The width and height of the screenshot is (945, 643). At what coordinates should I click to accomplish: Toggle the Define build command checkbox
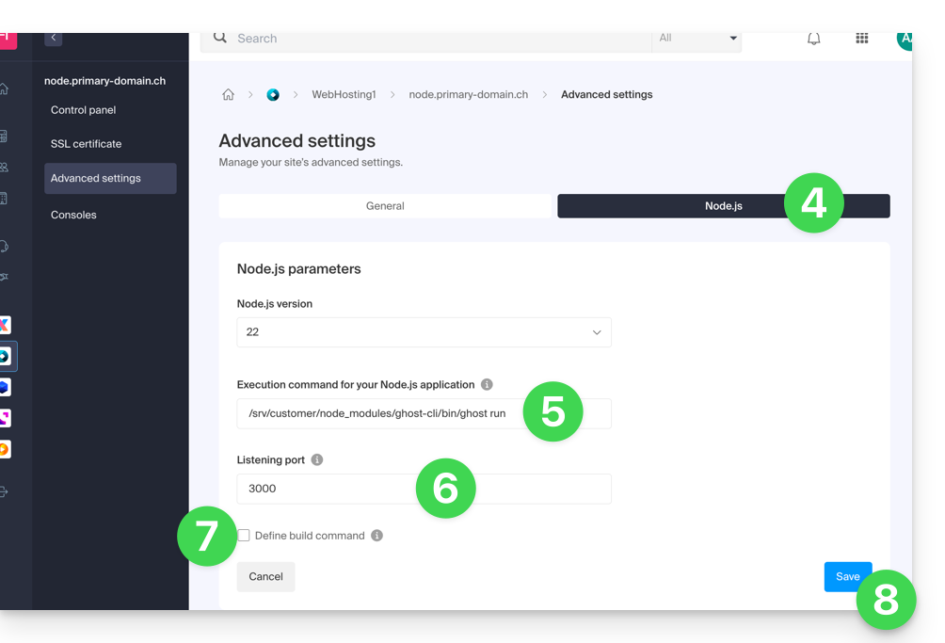pyautogui.click(x=244, y=535)
